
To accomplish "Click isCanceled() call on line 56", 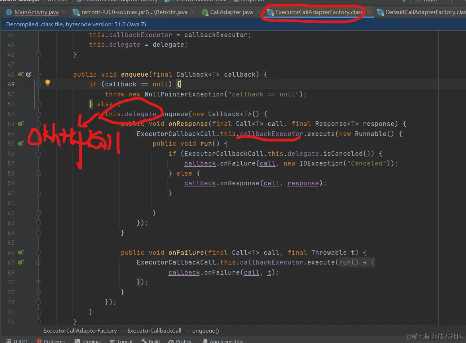I will (349, 154).
